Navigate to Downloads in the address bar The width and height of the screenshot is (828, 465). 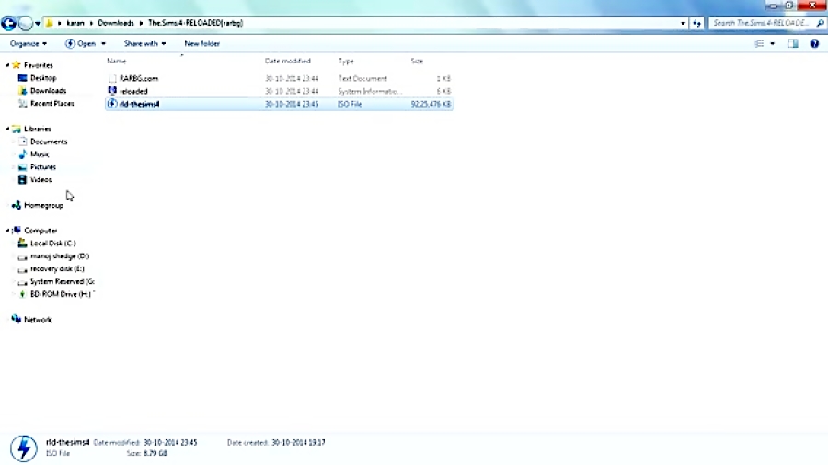pyautogui.click(x=116, y=23)
